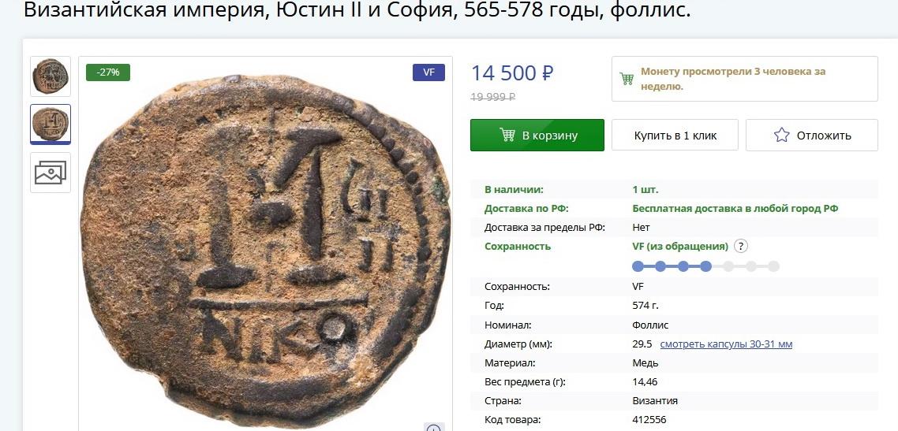Click the first dot on condition scale
Image resolution: width=898 pixels, height=431 pixels.
[x=638, y=266]
